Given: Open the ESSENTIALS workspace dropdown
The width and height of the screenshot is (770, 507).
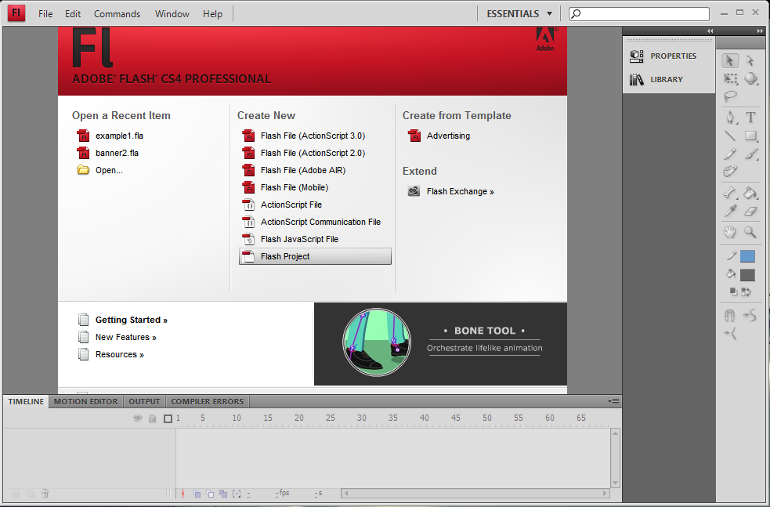Looking at the screenshot, I should tap(519, 14).
